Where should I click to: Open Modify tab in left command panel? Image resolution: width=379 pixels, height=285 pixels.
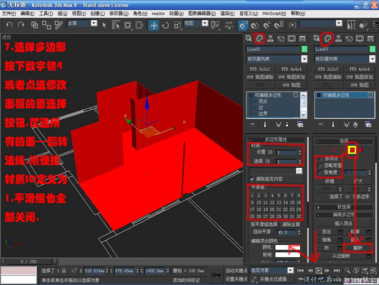pos(260,39)
